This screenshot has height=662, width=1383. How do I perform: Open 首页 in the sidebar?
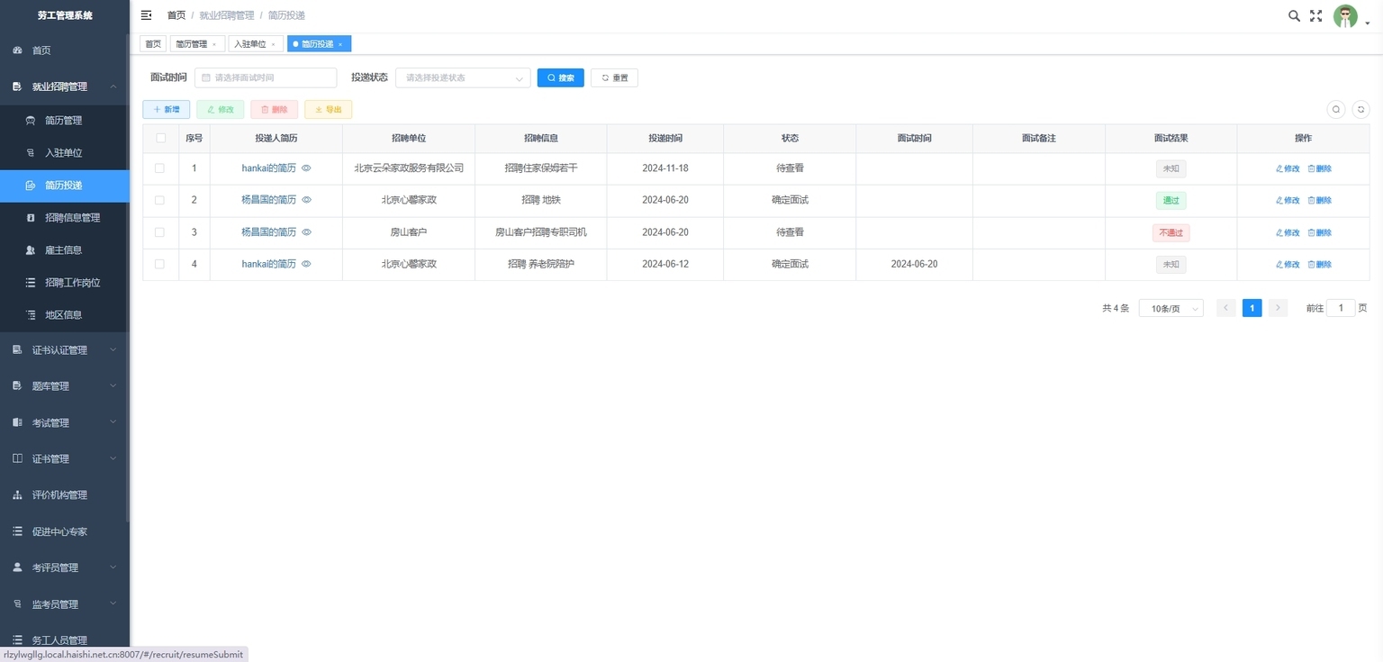coord(65,50)
